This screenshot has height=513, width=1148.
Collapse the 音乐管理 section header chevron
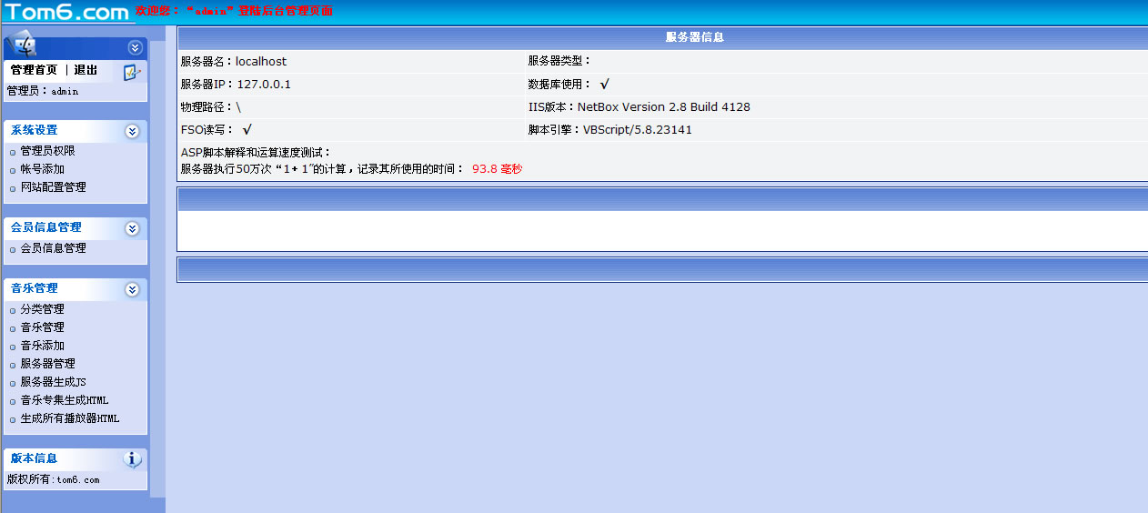click(132, 289)
